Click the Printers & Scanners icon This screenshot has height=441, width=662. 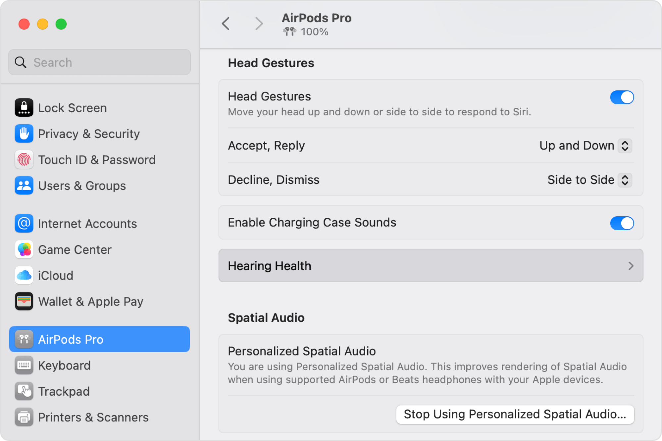24,417
